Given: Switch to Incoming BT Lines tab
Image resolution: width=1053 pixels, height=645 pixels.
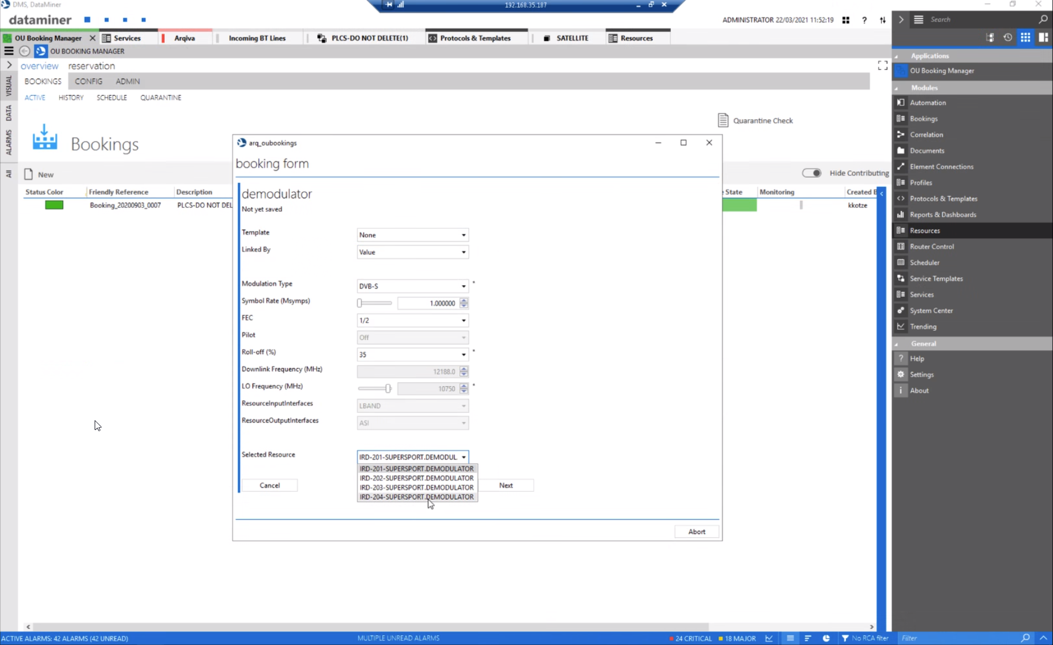Looking at the screenshot, I should (x=257, y=38).
